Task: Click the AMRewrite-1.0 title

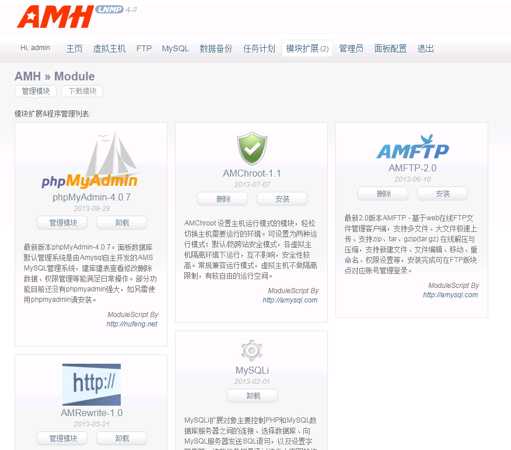Action: coord(92,413)
